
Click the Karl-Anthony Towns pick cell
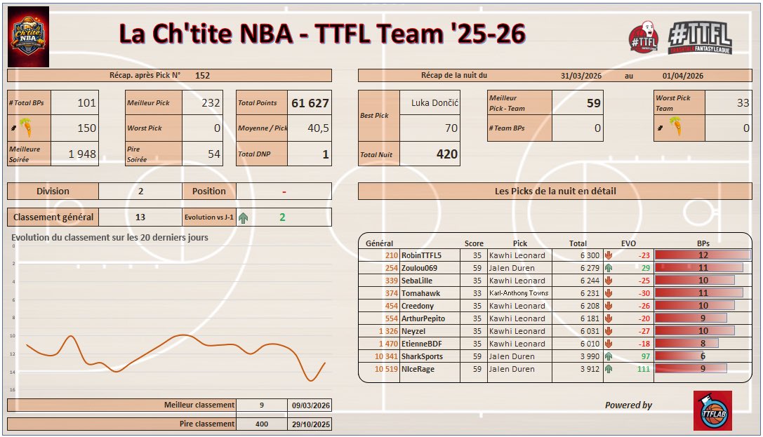point(519,293)
